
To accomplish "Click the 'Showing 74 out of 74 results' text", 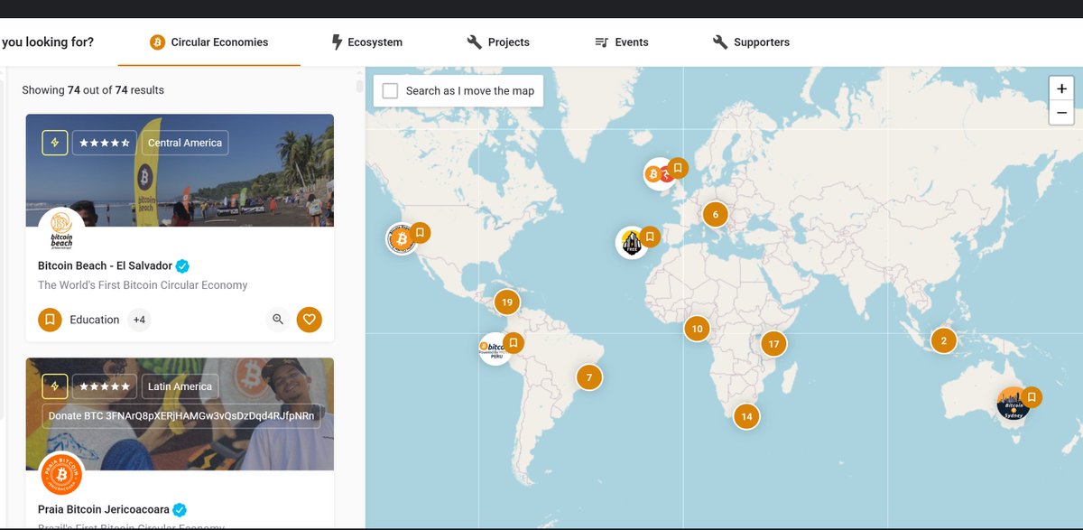I will click(93, 90).
